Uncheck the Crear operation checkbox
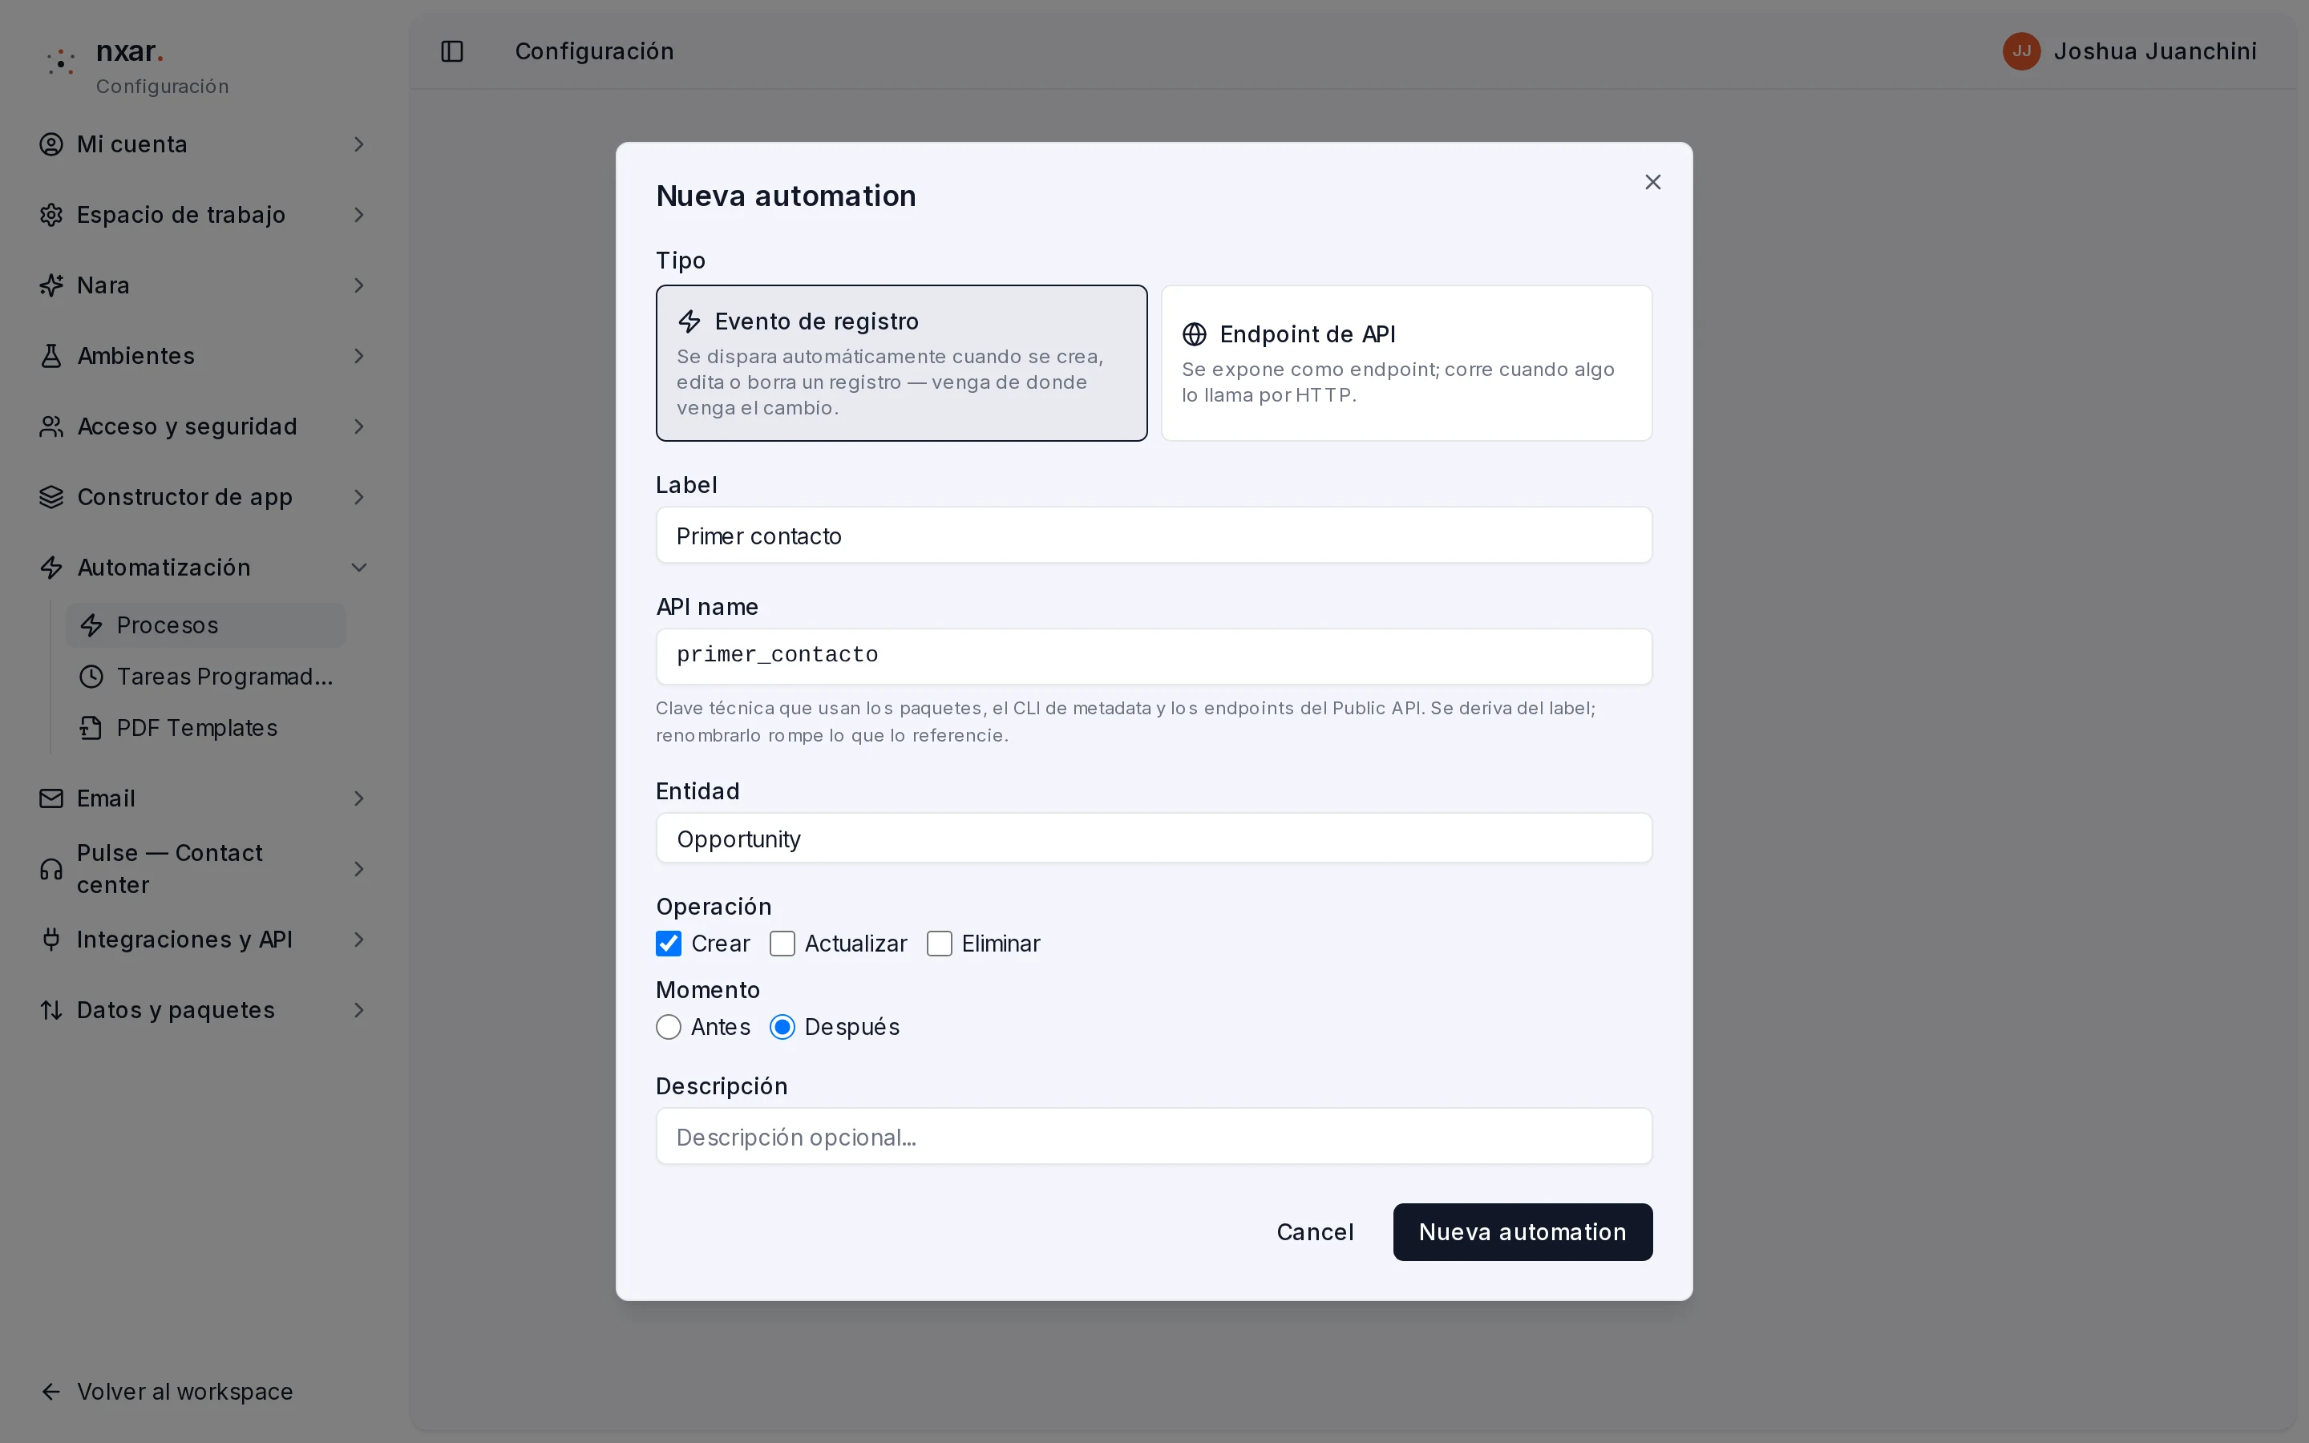This screenshot has width=2309, height=1443. click(669, 944)
